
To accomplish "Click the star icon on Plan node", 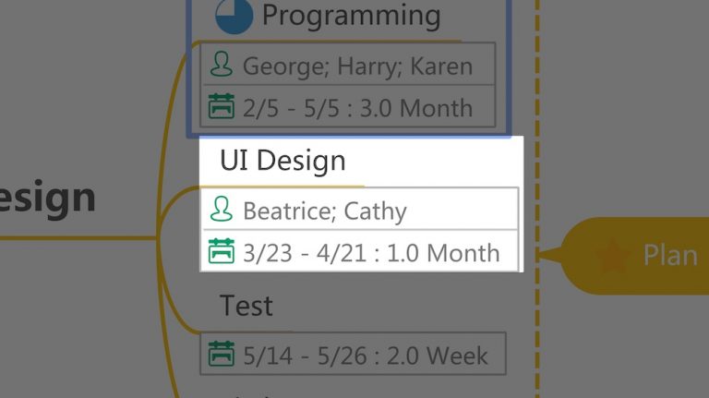I will 613,255.
